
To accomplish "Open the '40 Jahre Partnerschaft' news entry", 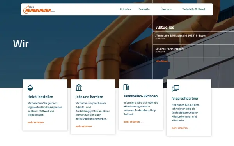I will point(169,49).
